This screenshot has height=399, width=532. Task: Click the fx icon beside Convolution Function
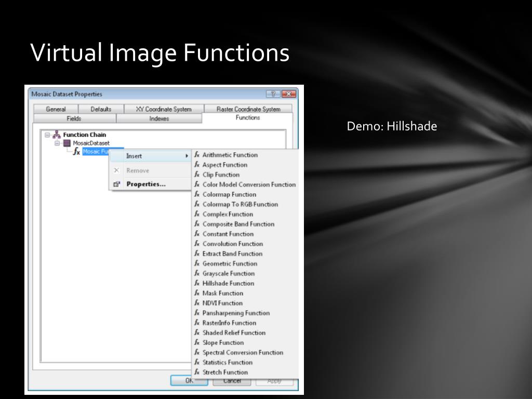pyautogui.click(x=197, y=244)
